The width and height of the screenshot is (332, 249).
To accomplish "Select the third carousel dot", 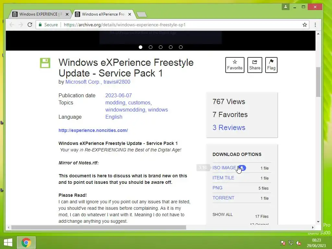I will [x=161, y=47].
